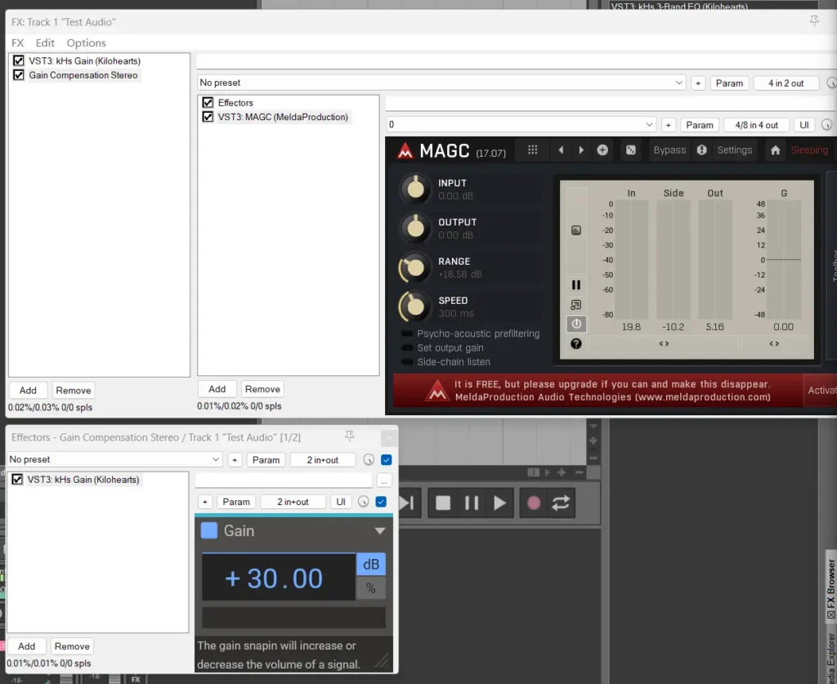This screenshot has width=837, height=684.
Task: Open the Options menu
Action: [x=86, y=42]
